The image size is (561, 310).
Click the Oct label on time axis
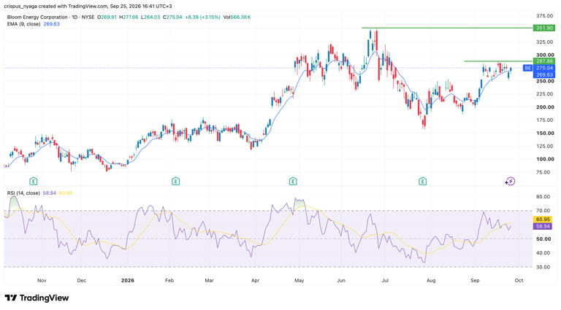point(519,280)
